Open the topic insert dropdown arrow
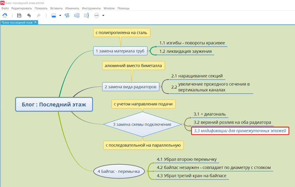Viewport: 295px width, 187px height. [60, 16]
